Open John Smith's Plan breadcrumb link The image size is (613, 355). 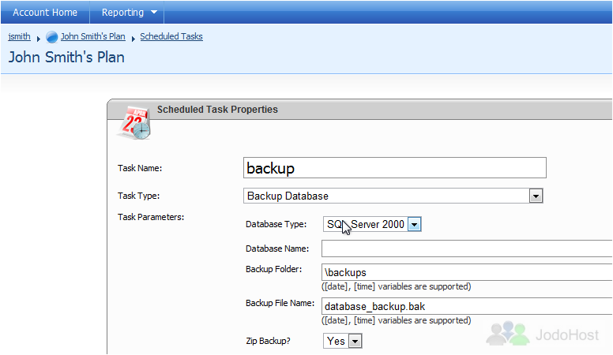tap(92, 37)
